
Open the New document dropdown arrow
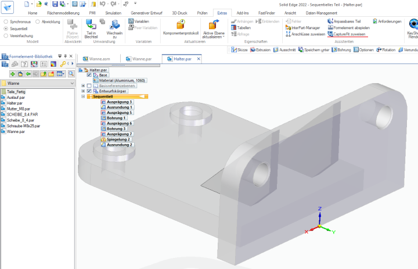(x=32, y=3)
